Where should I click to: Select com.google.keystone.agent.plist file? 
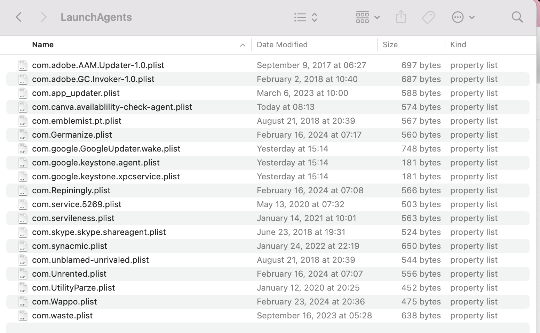(96, 163)
